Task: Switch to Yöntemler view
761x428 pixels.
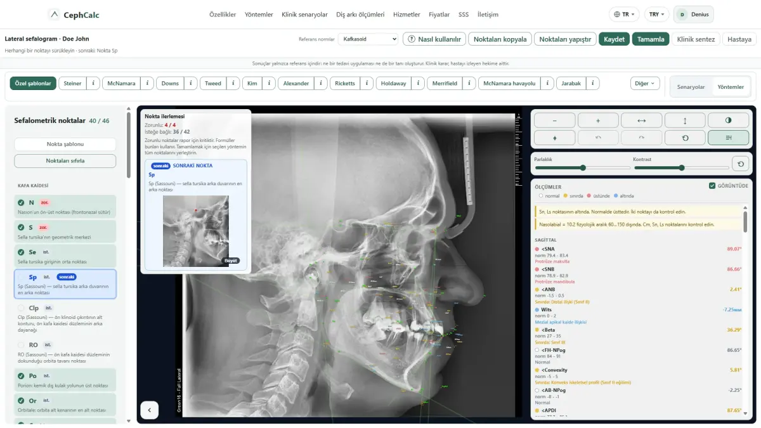Action: pyautogui.click(x=730, y=87)
